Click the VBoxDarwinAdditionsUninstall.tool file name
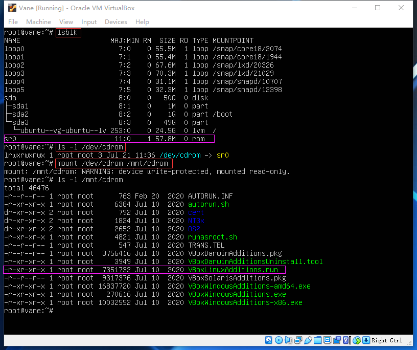The image size is (417, 350). (256, 262)
